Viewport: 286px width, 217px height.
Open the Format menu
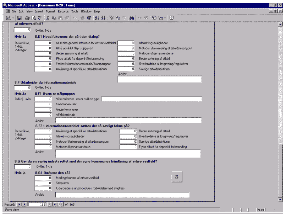coord(50,11)
